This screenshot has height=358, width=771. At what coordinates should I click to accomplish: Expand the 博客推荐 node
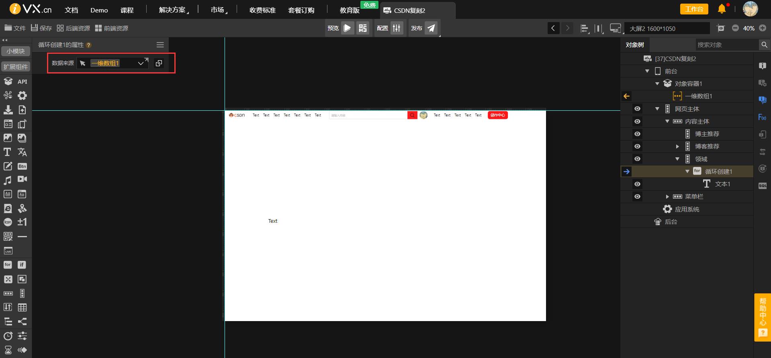(677, 146)
